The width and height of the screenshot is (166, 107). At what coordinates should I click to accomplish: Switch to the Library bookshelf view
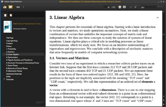coord(5,7)
